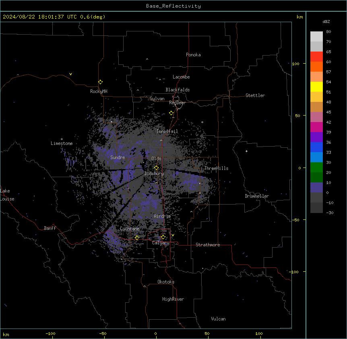
Task: Click the white plus marker north of Drumheller
Action: (246, 151)
